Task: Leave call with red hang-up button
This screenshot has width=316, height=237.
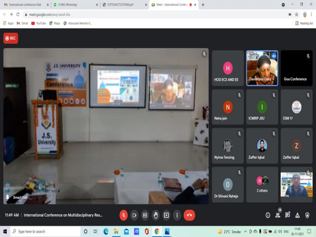Action: pyautogui.click(x=189, y=215)
